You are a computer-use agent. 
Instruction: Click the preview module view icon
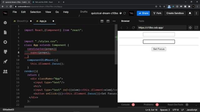coord(190,28)
